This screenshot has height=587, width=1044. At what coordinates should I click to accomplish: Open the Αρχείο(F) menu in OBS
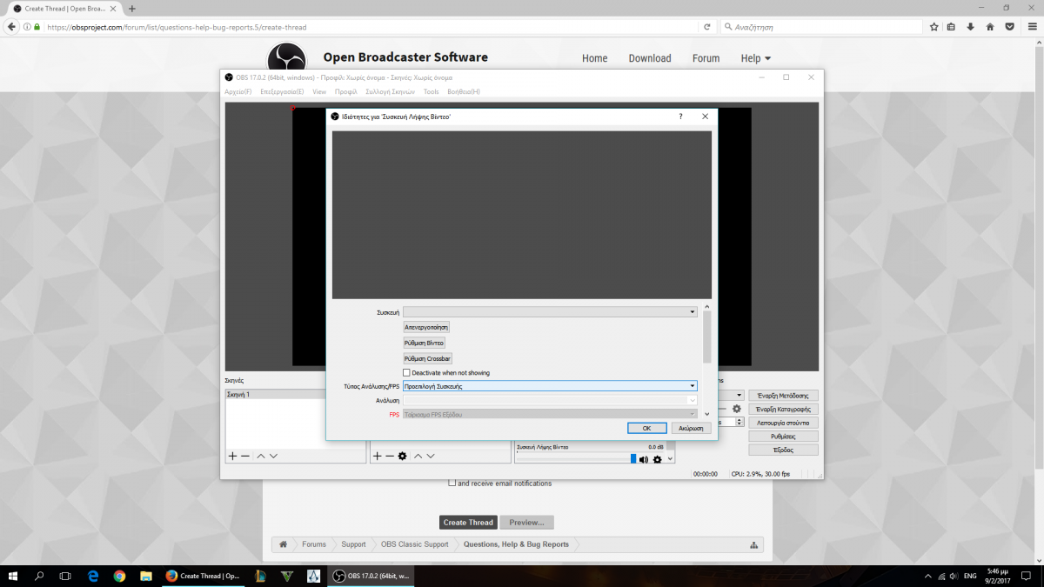238,91
